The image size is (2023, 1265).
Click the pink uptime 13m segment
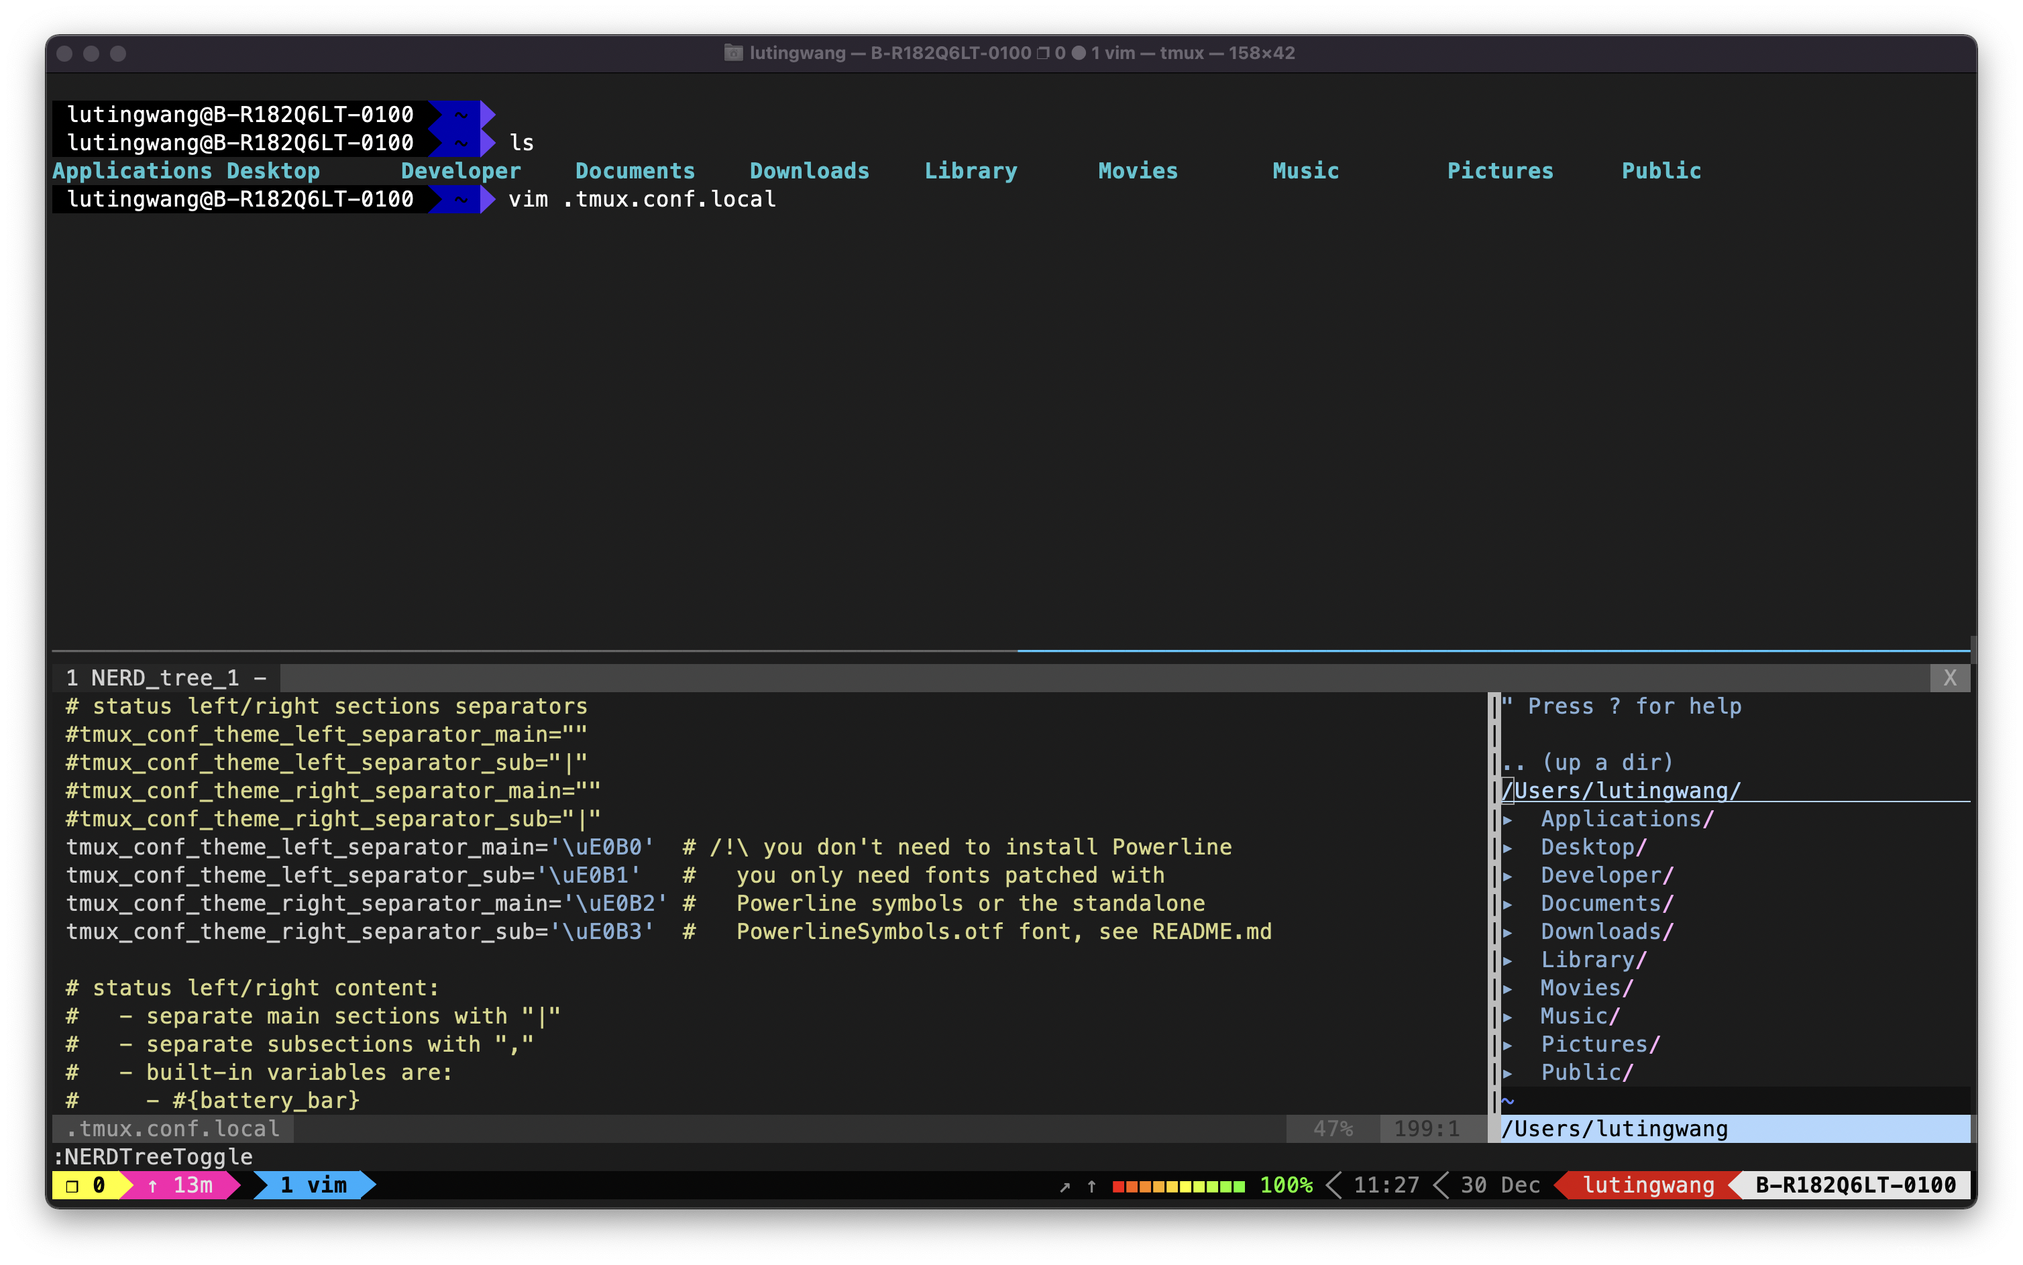[x=180, y=1185]
